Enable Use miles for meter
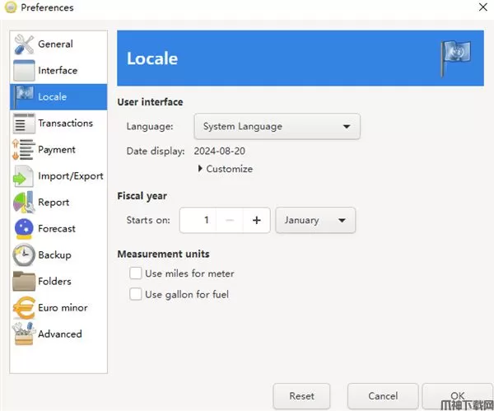 [136, 273]
